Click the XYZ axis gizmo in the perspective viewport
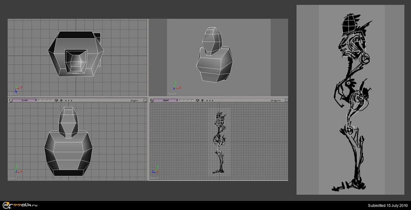This screenshot has height=210, width=411. point(175,85)
